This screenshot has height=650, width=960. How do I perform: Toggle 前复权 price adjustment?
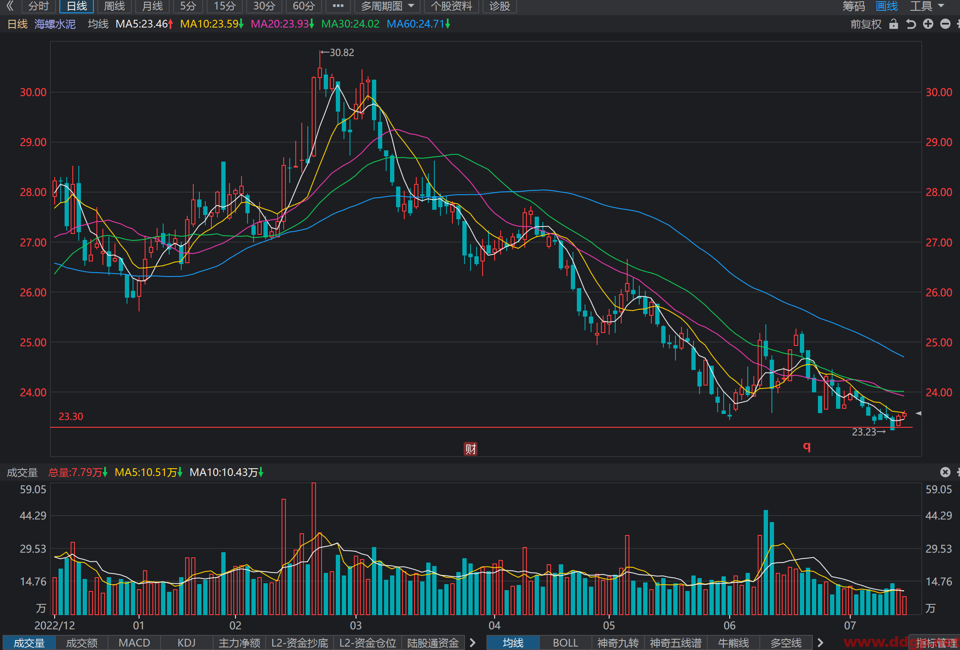[x=866, y=24]
